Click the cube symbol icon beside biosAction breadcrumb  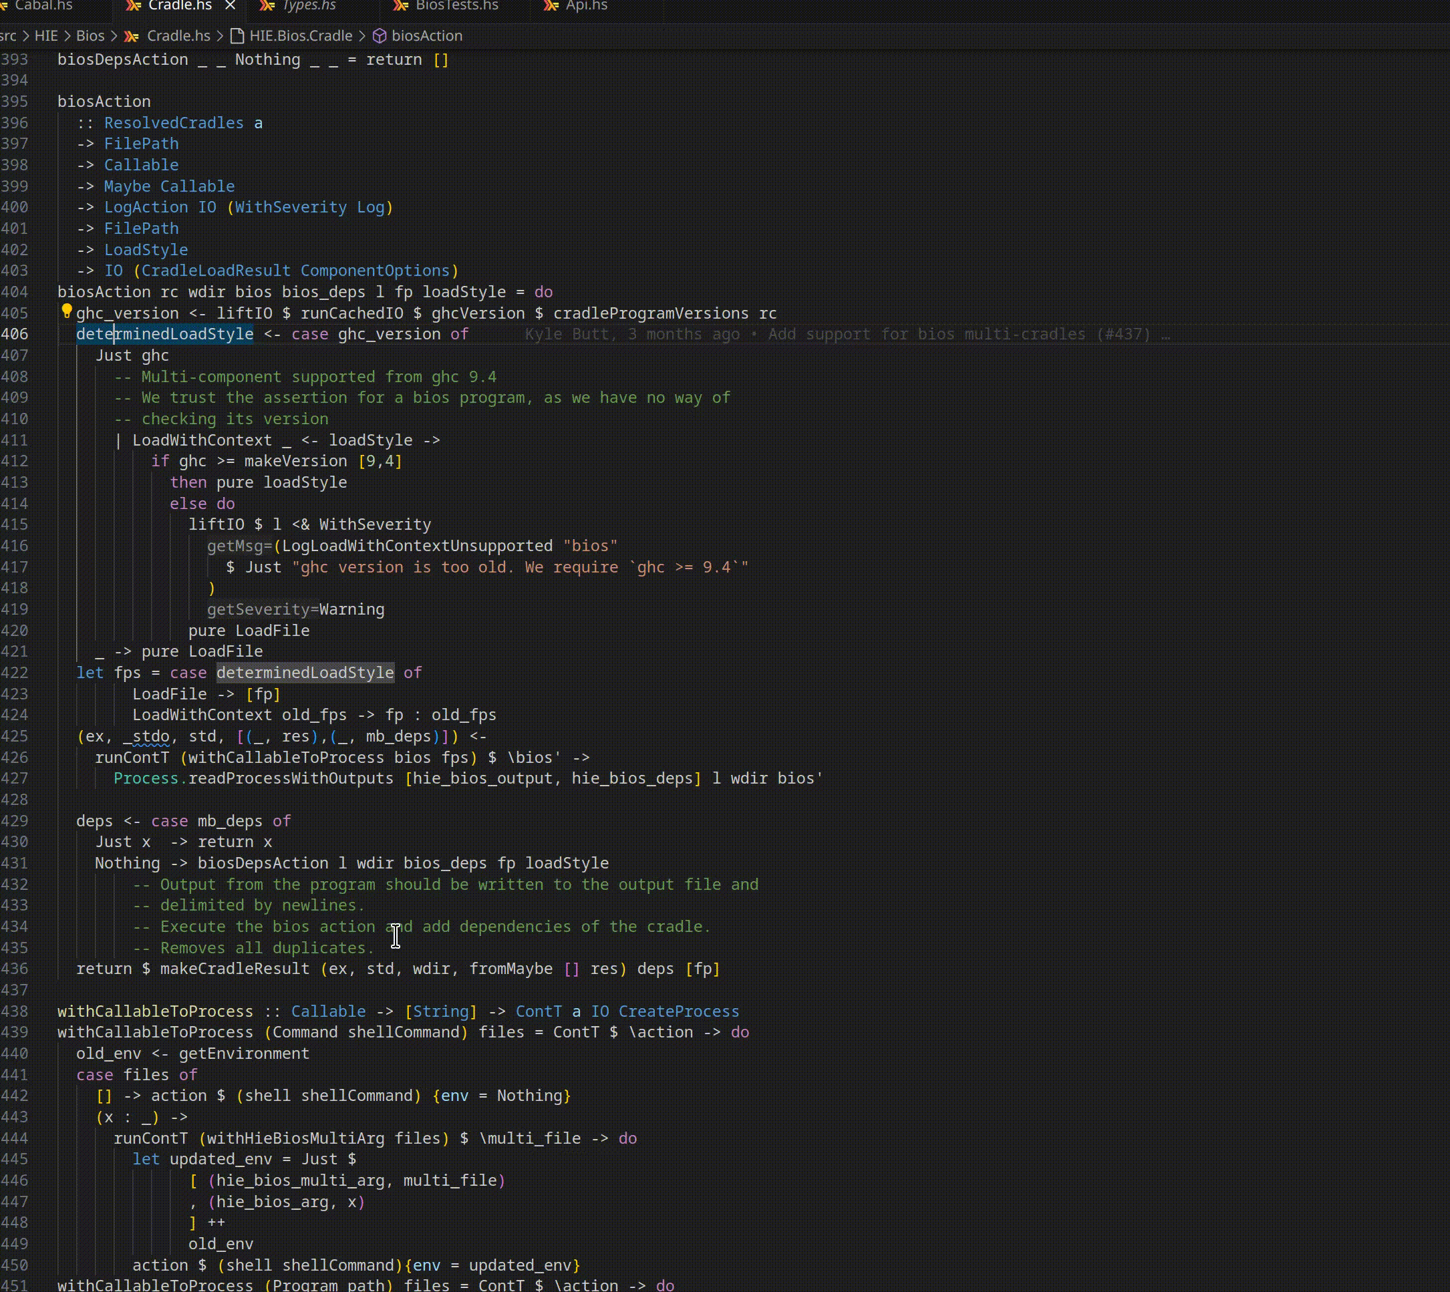coord(380,35)
